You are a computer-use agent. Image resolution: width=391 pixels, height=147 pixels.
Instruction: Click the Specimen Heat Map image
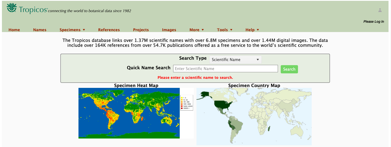pos(129,113)
